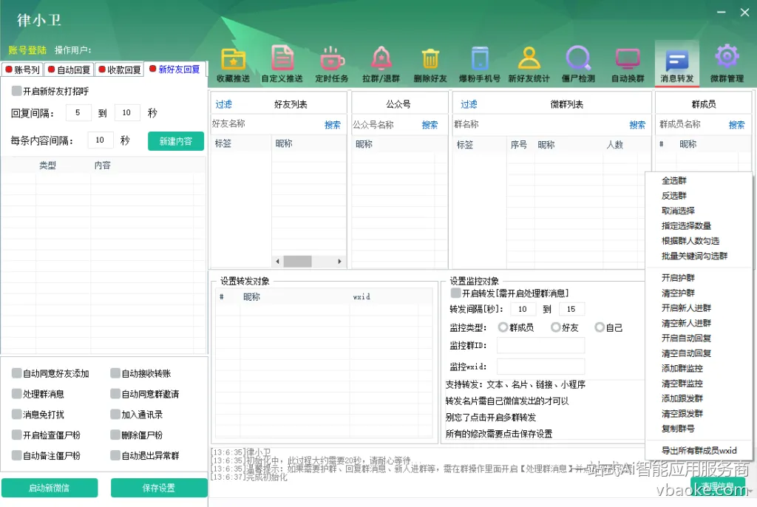The height and width of the screenshot is (507, 757).
Task: Enable 处理群消息 checkbox
Action: pyautogui.click(x=17, y=393)
